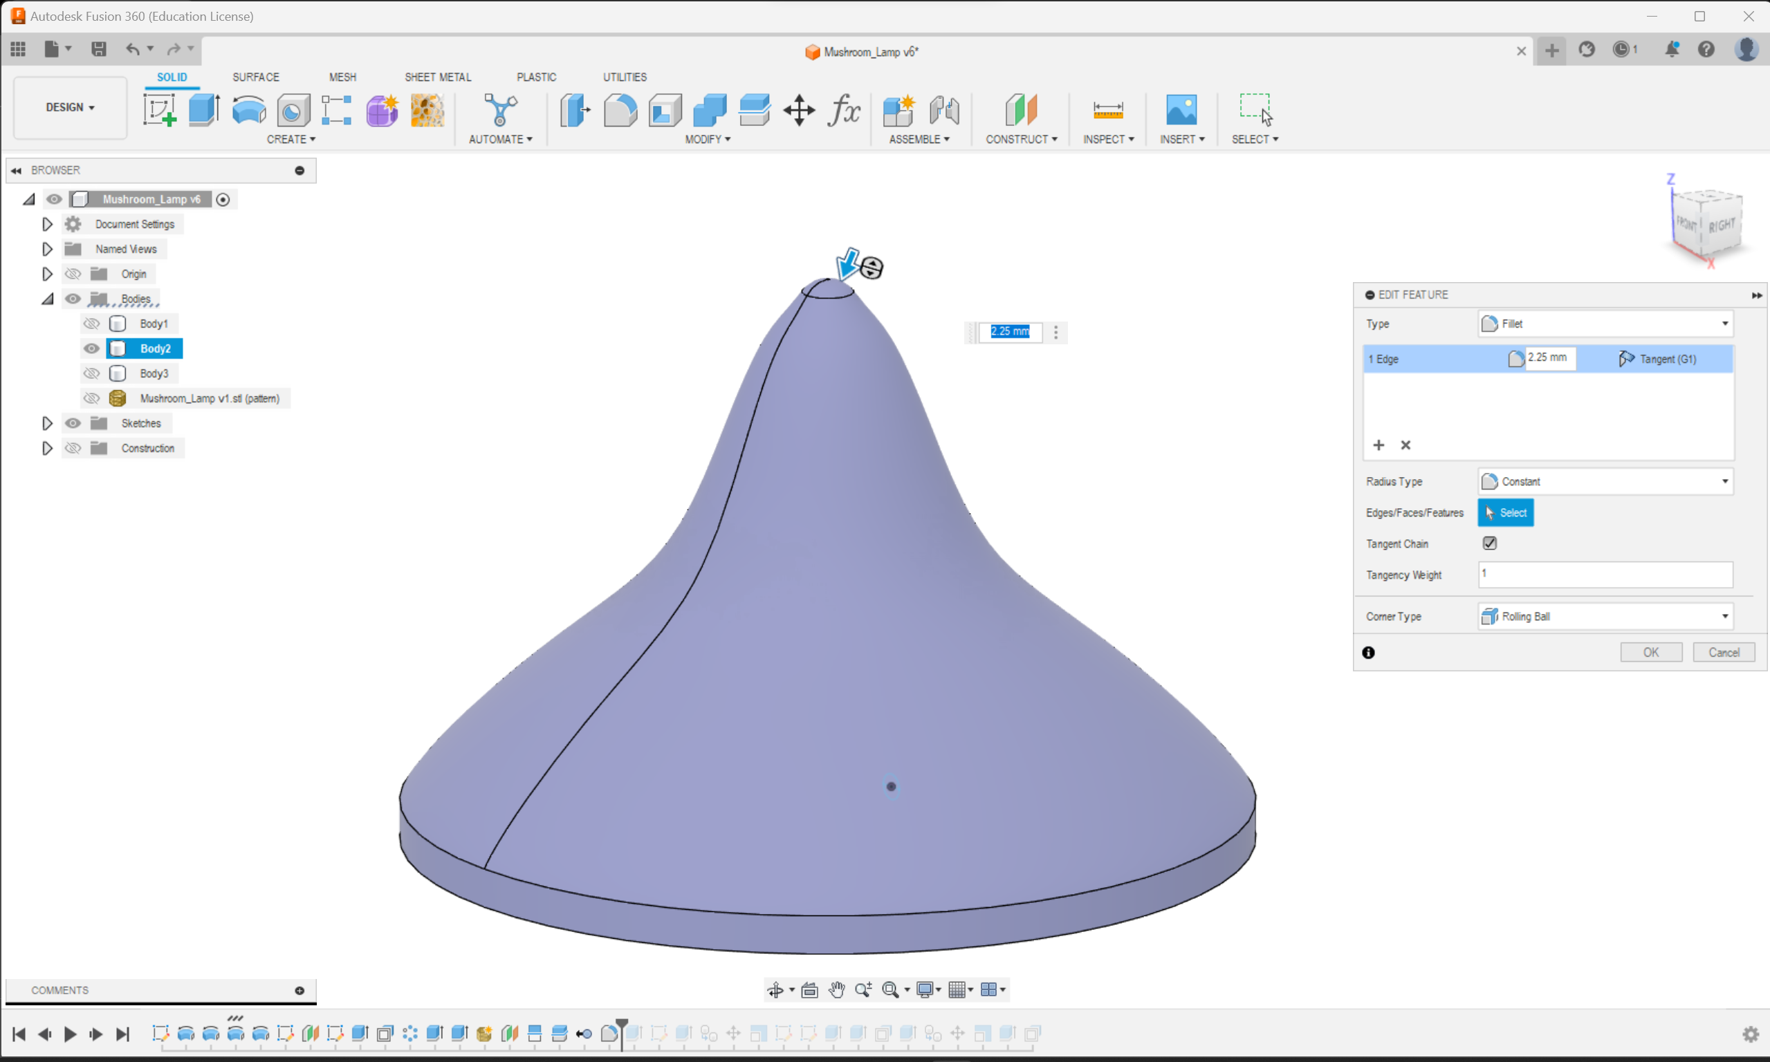1770x1062 pixels.
Task: Hide Body2 using its eye icon
Action: 91,348
